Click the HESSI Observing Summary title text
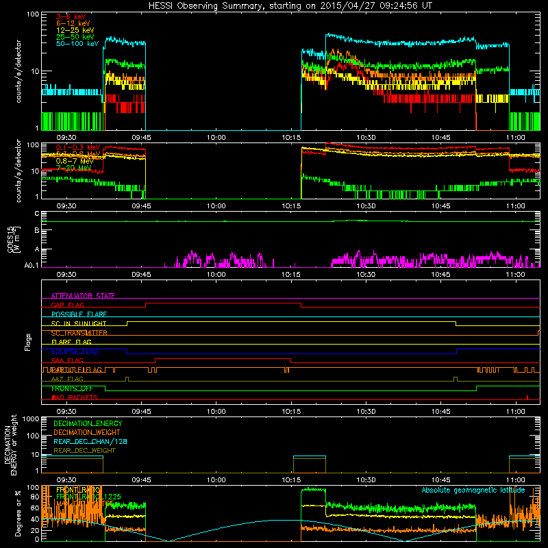The height and width of the screenshot is (548, 548). (290, 6)
